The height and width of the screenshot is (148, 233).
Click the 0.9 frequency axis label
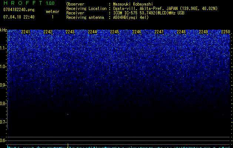point(3,85)
